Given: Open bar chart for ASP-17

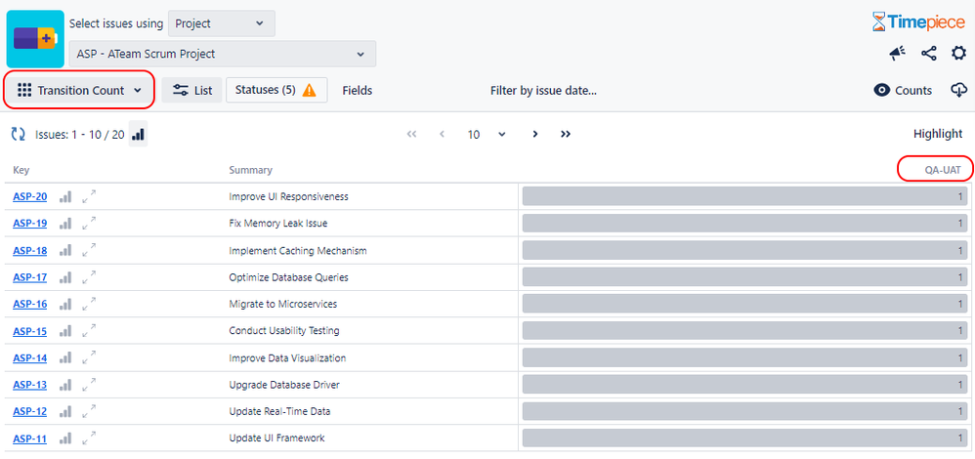Looking at the screenshot, I should pos(65,277).
